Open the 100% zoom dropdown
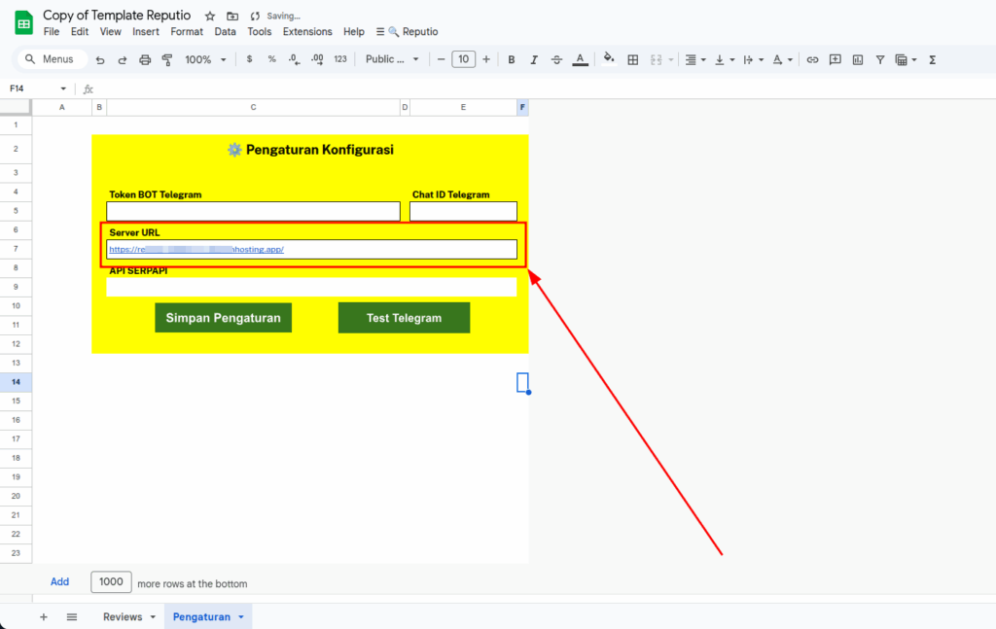The height and width of the screenshot is (629, 996). (x=204, y=59)
